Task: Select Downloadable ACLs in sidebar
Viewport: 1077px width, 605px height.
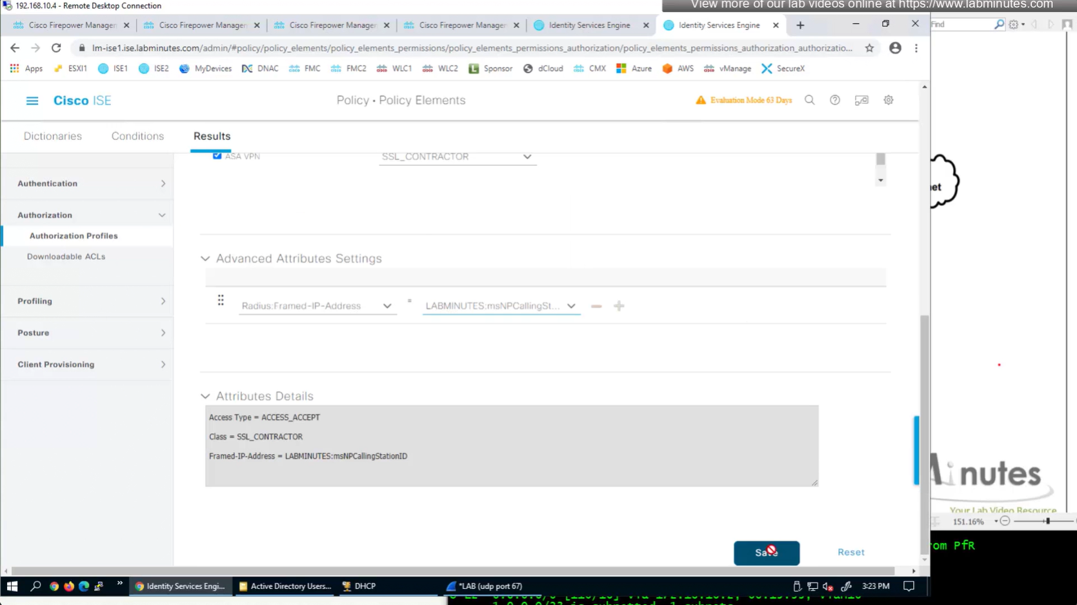Action: click(x=66, y=256)
